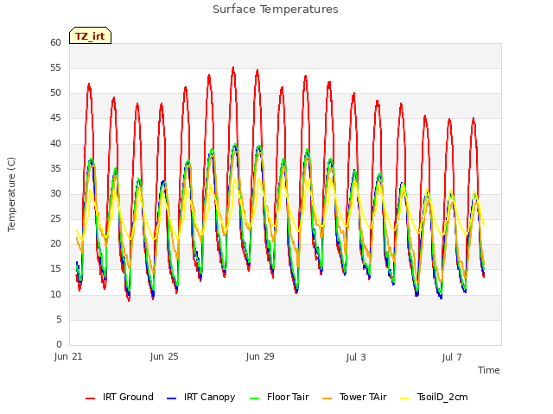
Task: Click the 20 y-axis tick label
Action: (55, 244)
